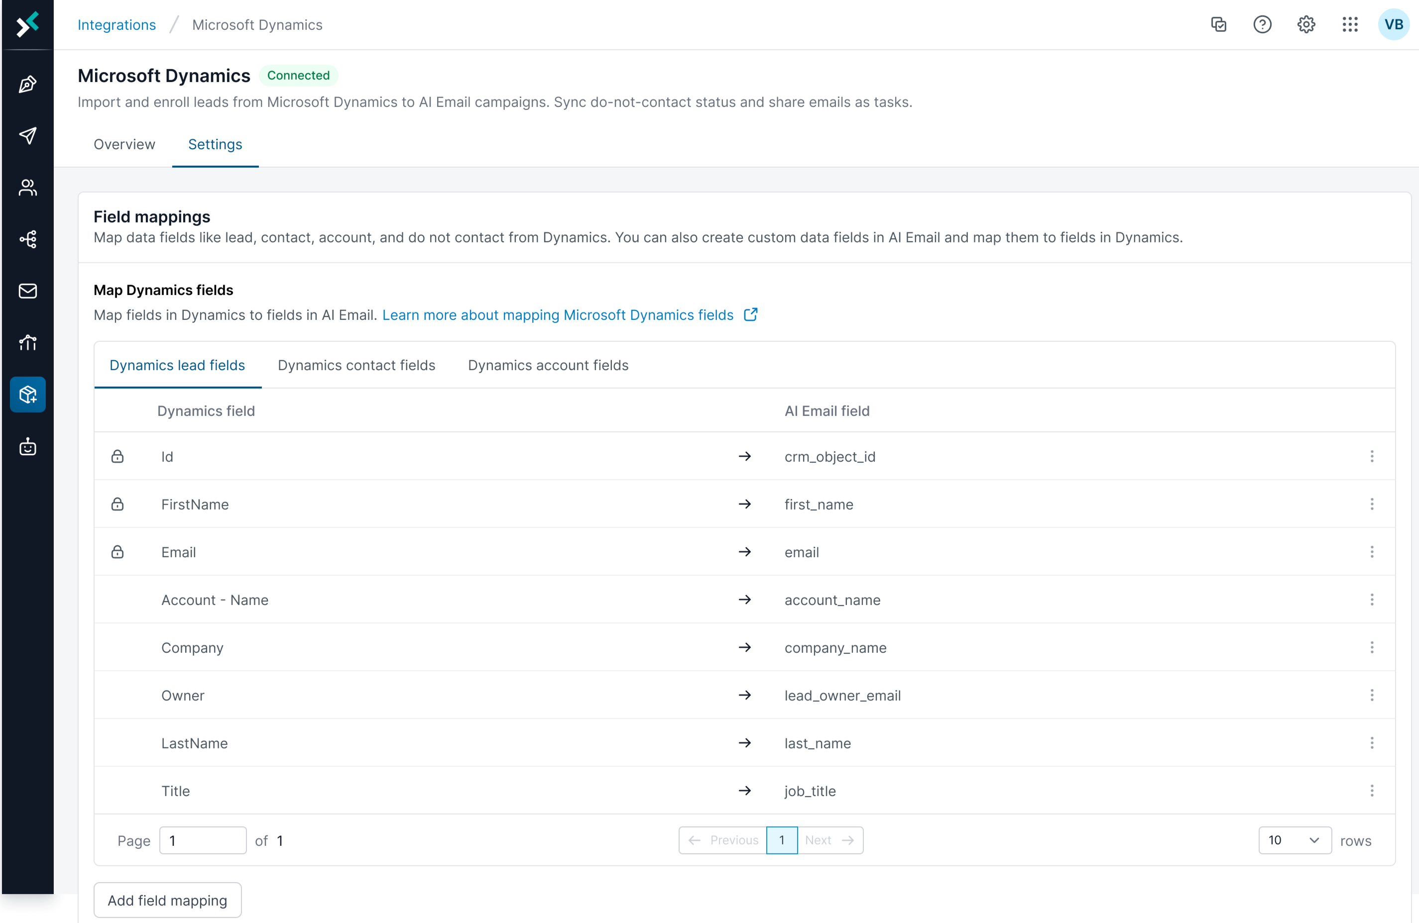The image size is (1419, 923).
Task: Open the apps grid icon
Action: coord(1350,24)
